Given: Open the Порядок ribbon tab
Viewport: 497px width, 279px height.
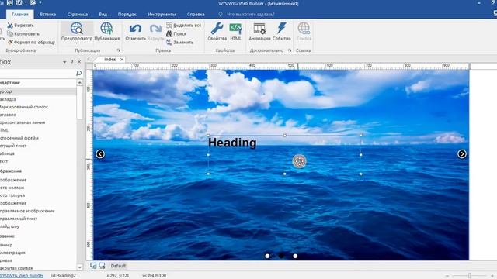Looking at the screenshot, I should pyautogui.click(x=127, y=14).
